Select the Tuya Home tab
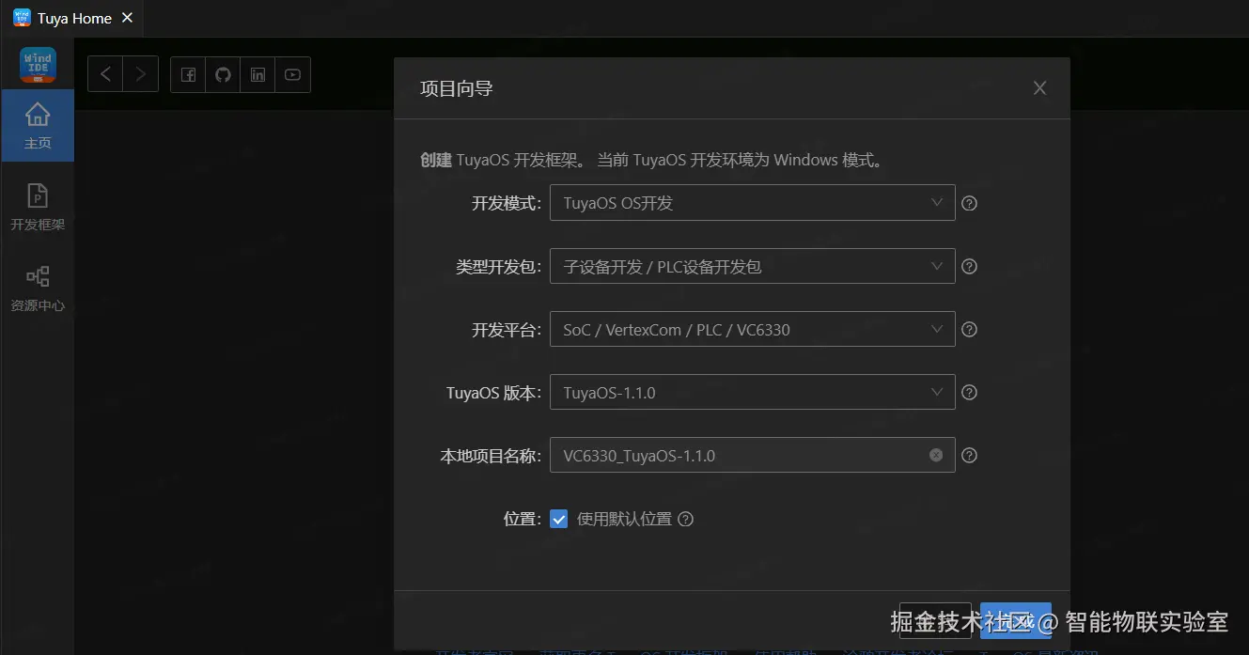The image size is (1249, 655). click(74, 18)
